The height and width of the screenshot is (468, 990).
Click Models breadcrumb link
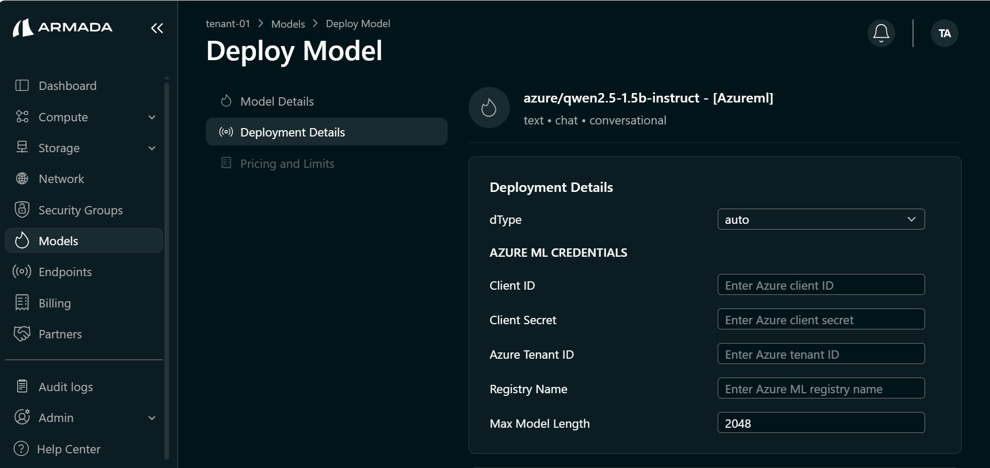[x=288, y=24]
